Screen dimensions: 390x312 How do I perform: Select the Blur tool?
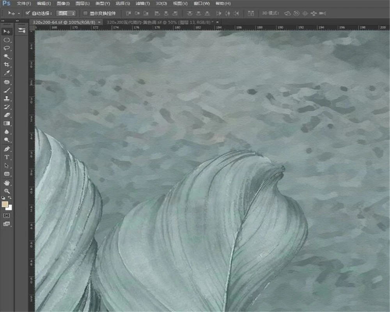point(7,131)
